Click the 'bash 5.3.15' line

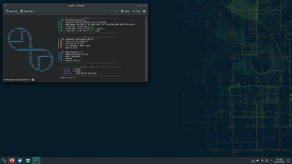click(x=72, y=48)
